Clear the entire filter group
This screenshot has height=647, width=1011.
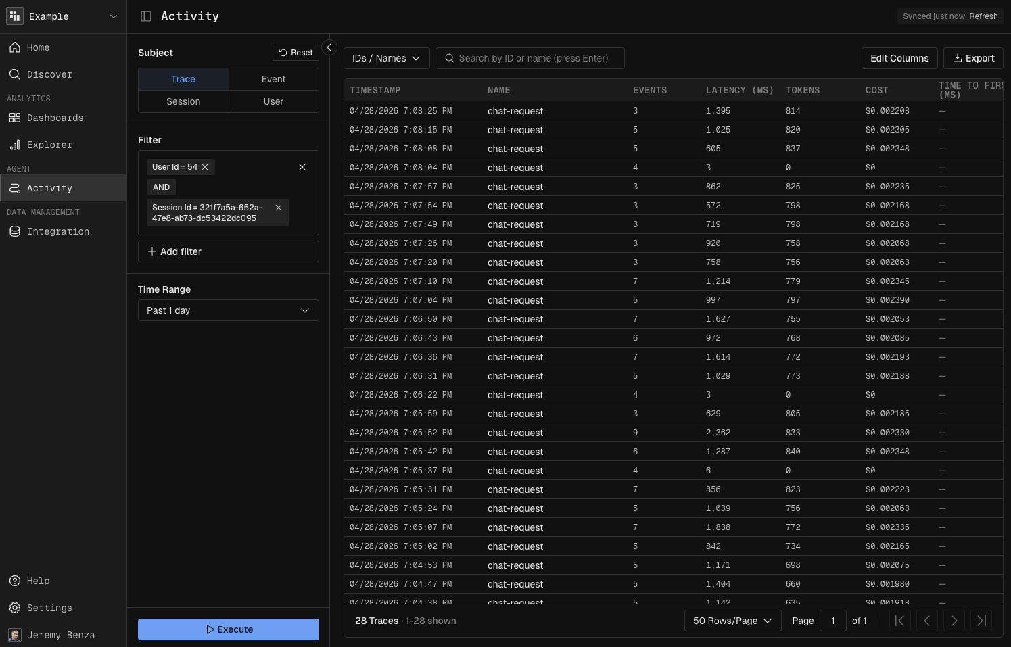coord(302,167)
